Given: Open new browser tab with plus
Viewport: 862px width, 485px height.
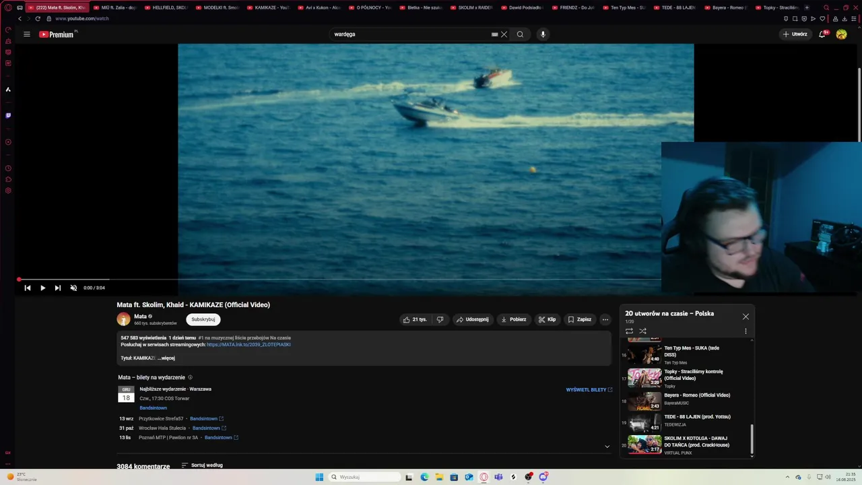Looking at the screenshot, I should pyautogui.click(x=807, y=7).
